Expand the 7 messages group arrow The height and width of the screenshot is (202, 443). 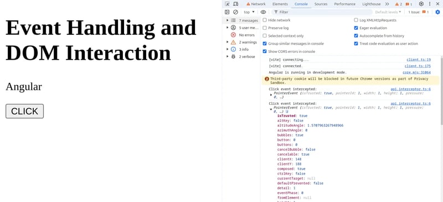pos(228,20)
